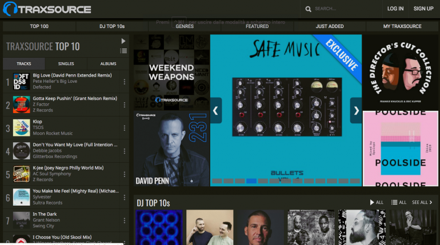Click Don't You Want My Love artwork
Image resolution: width=440 pixels, height=245 pixels.
click(21, 151)
